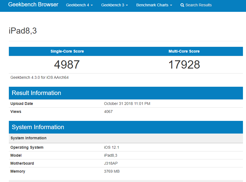Click the Motherboard label

(x=22, y=163)
